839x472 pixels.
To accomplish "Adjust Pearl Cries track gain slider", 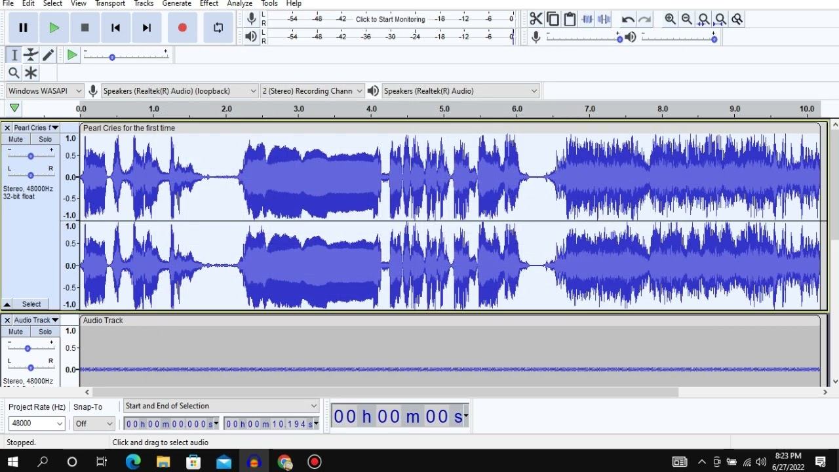I will click(x=30, y=155).
